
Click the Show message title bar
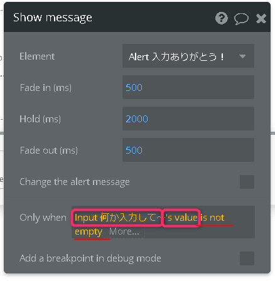point(137,18)
